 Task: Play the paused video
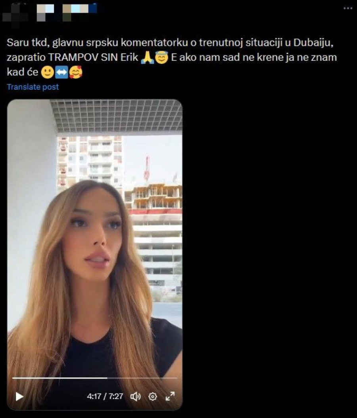coord(19,397)
